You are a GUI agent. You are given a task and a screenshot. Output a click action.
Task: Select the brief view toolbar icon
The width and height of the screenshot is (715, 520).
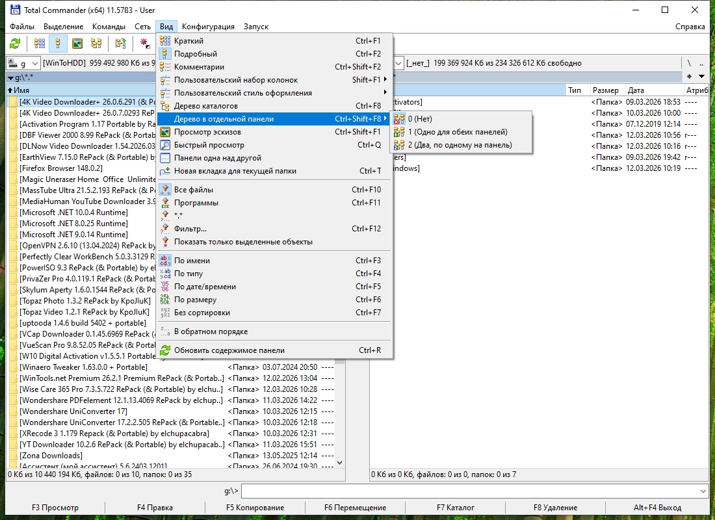click(40, 44)
